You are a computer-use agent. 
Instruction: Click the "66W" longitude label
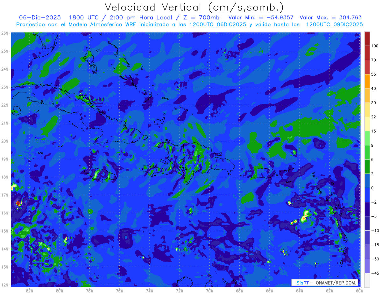tap(269, 290)
